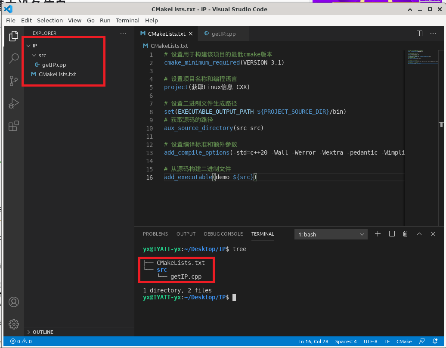Switch to the getIP.cpp editor tab
This screenshot has height=348, width=446.
(223, 34)
